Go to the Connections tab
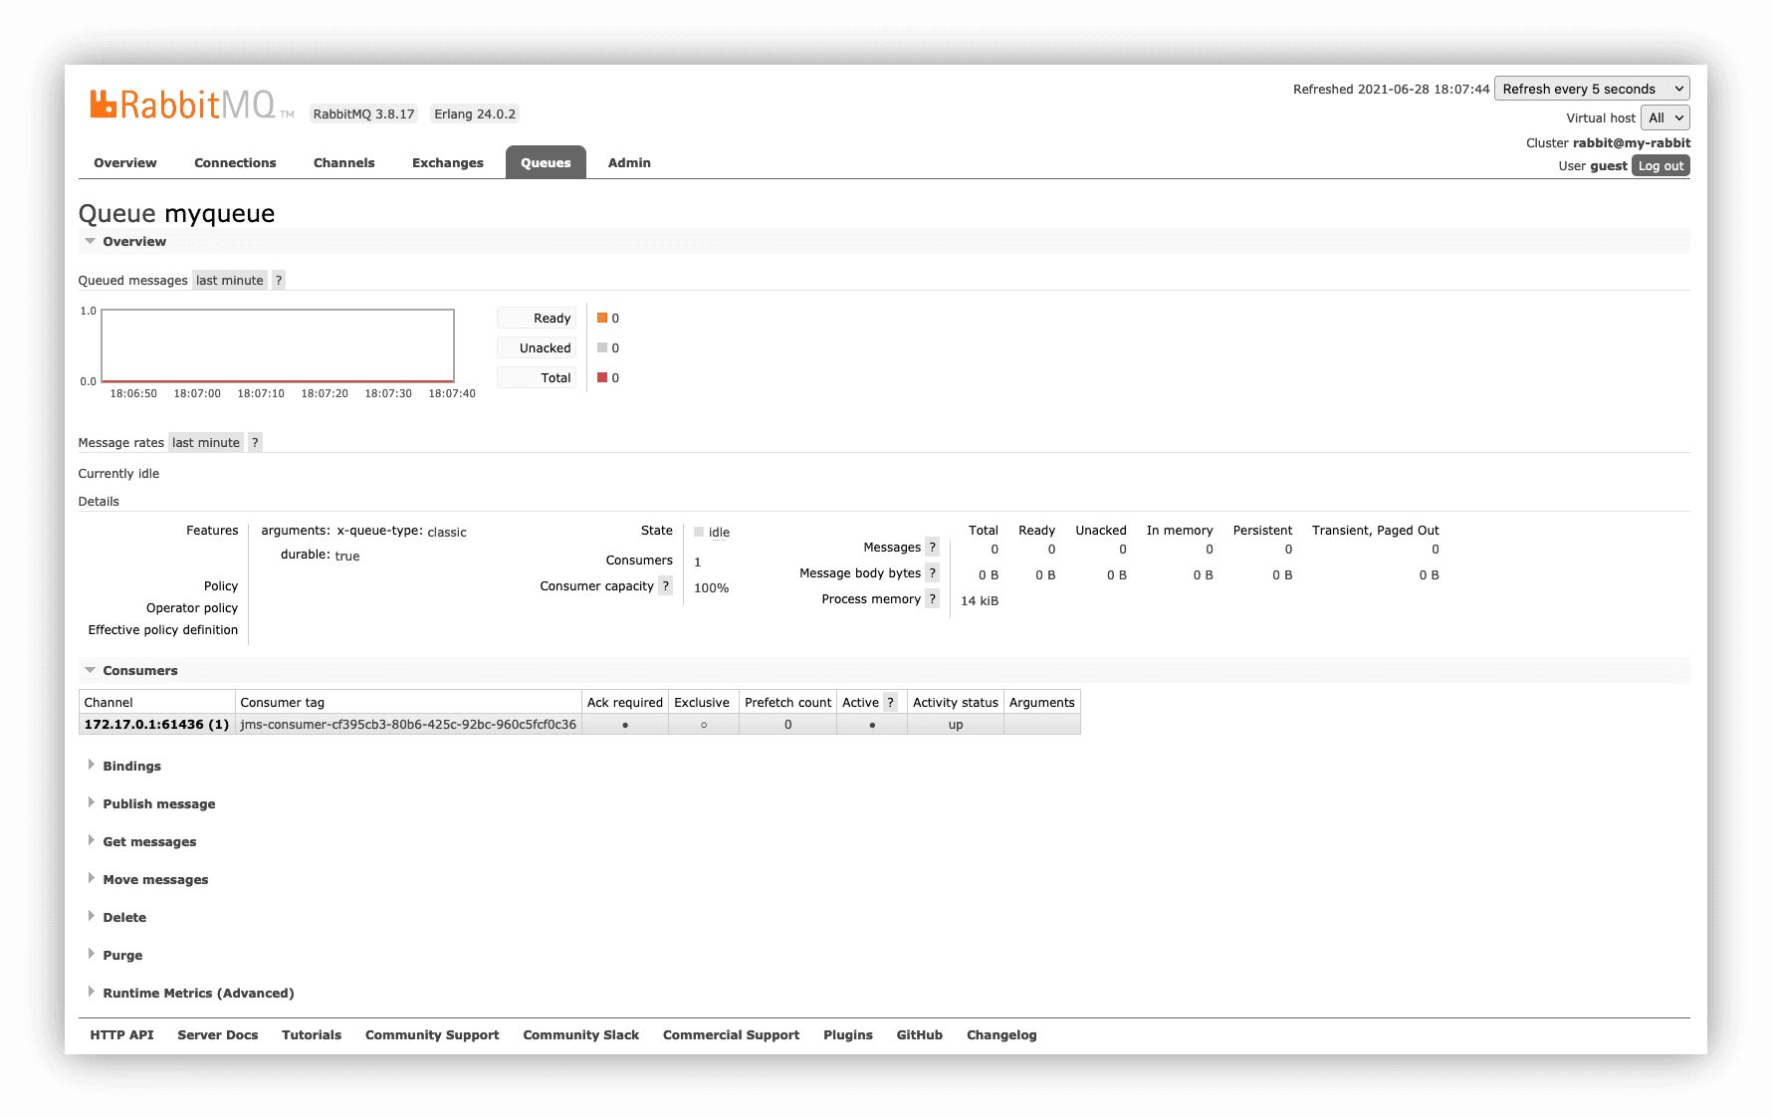 pos(235,163)
